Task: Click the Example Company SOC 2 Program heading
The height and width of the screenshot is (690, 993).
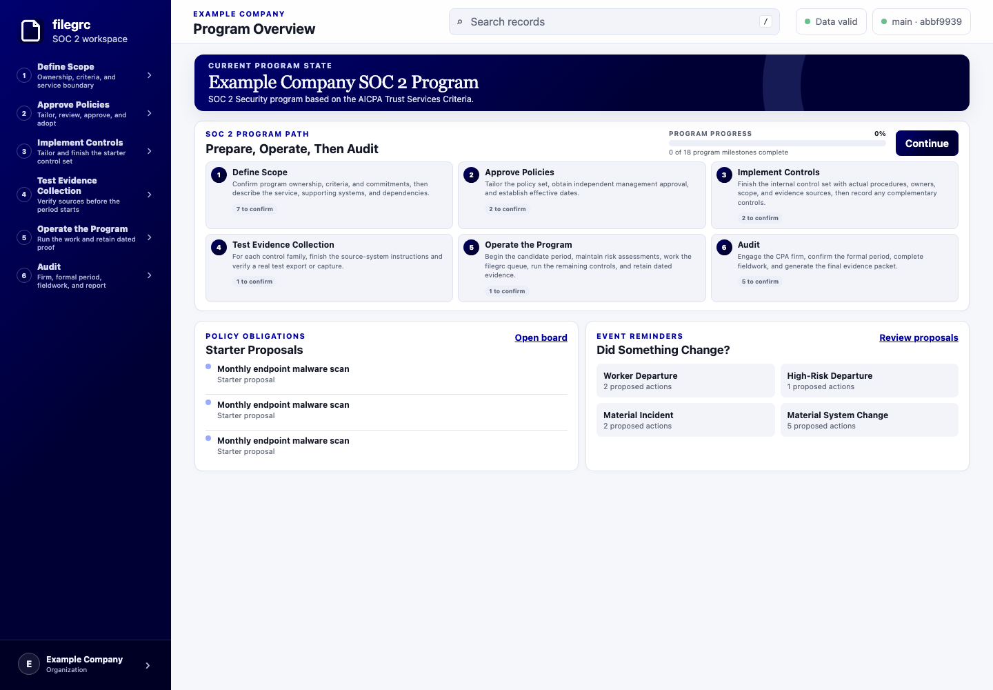Action: point(343,82)
